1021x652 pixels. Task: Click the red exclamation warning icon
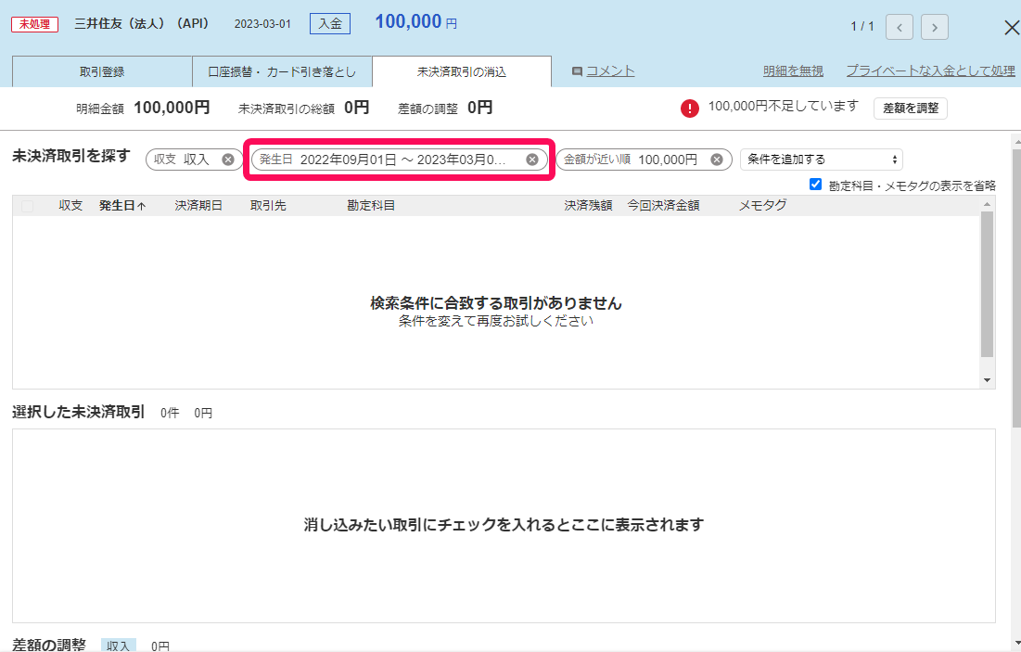click(x=690, y=109)
